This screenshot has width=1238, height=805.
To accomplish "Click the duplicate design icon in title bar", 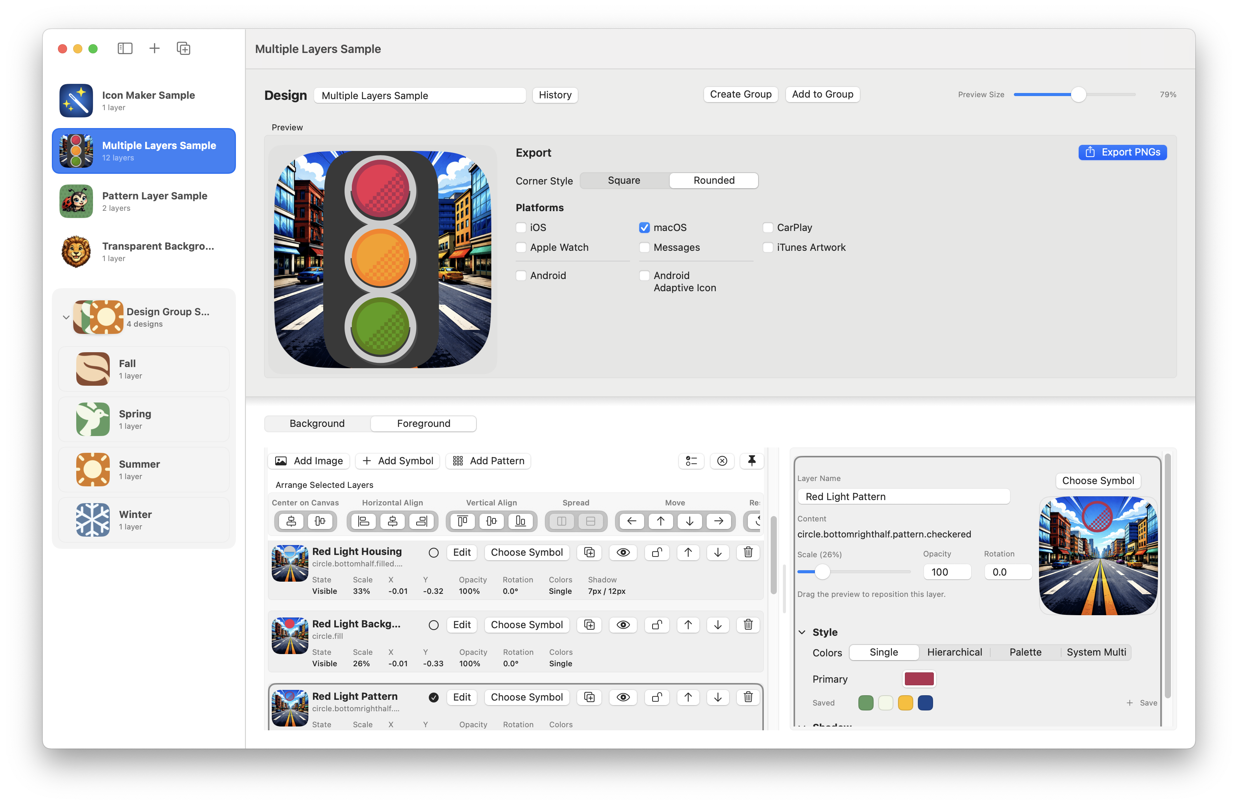I will tap(184, 48).
